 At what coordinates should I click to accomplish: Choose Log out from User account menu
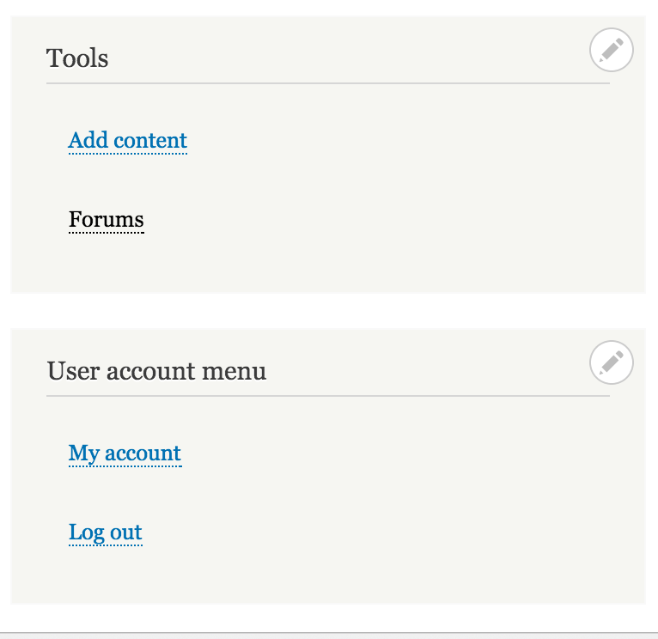[x=106, y=532]
